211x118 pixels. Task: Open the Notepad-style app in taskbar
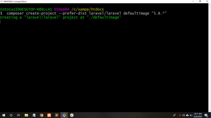(x=34, y=115)
